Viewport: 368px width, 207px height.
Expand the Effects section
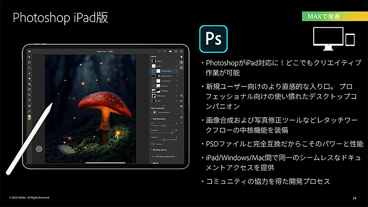[151, 163]
